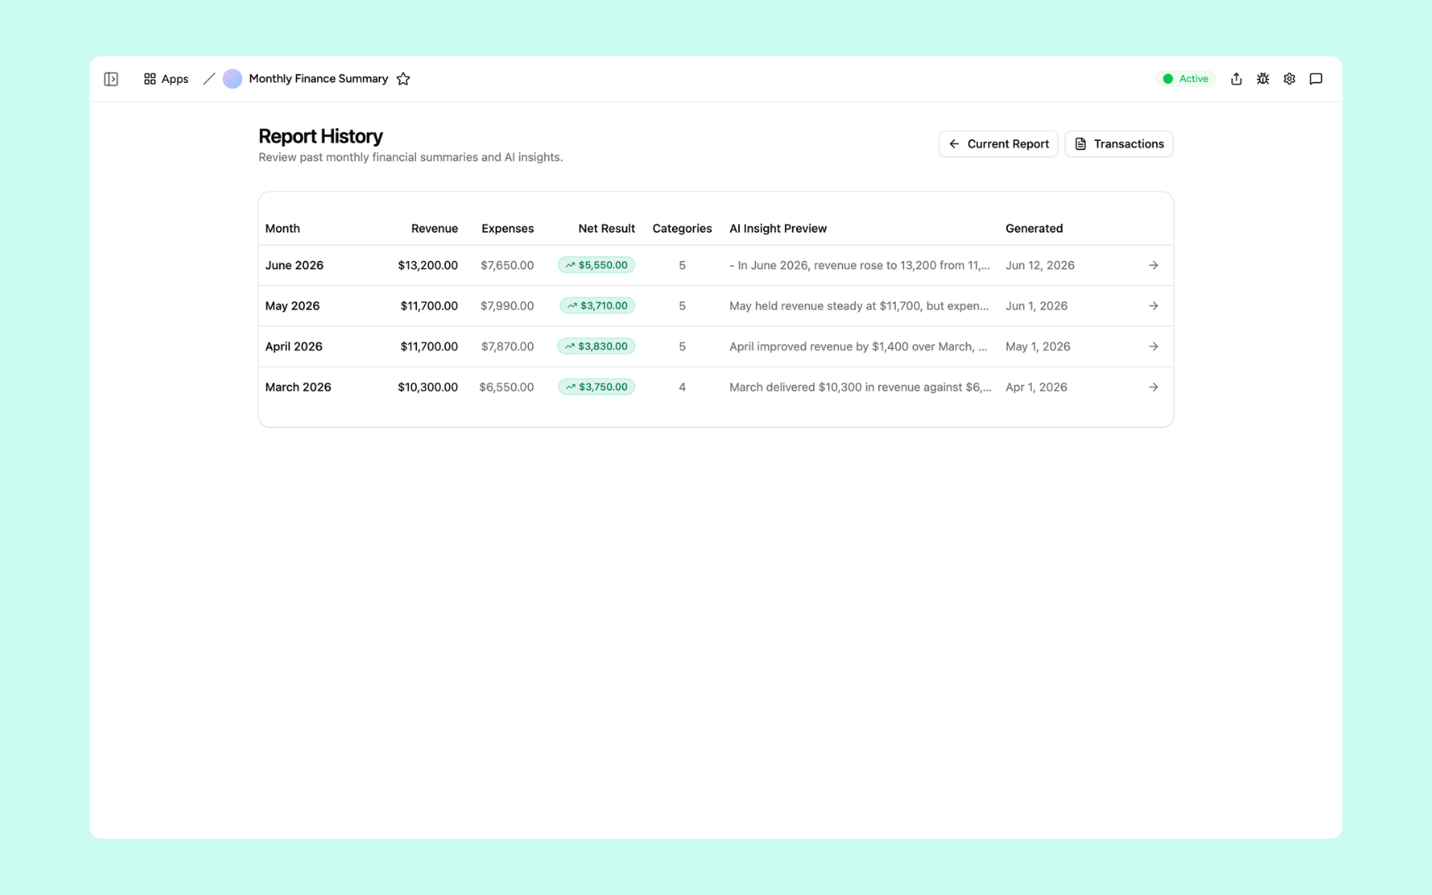Click the May 2026 AI insight preview

coord(859,306)
